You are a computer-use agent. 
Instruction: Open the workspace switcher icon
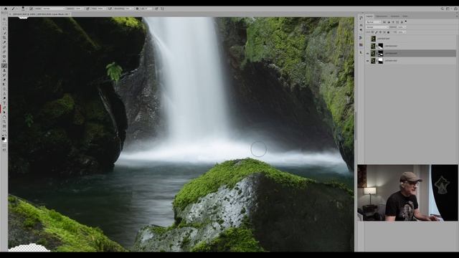(x=448, y=9)
